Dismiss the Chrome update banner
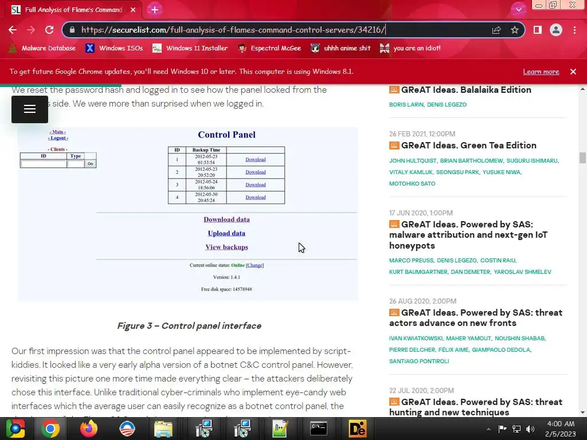Image resolution: width=587 pixels, height=440 pixels. coord(573,72)
